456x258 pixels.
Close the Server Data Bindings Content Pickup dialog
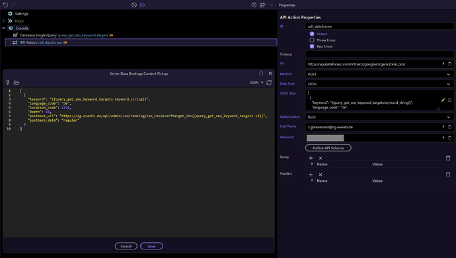[270, 73]
